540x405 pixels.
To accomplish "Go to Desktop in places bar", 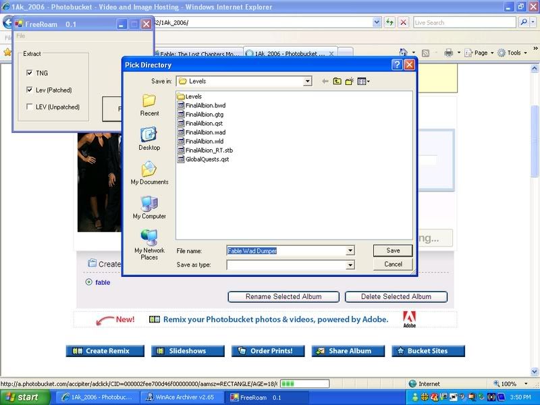I will pyautogui.click(x=149, y=139).
